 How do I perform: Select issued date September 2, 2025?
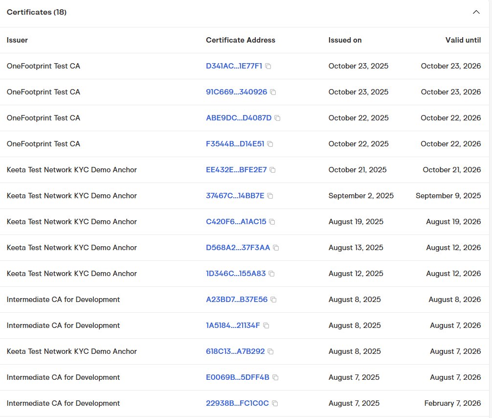coord(361,196)
